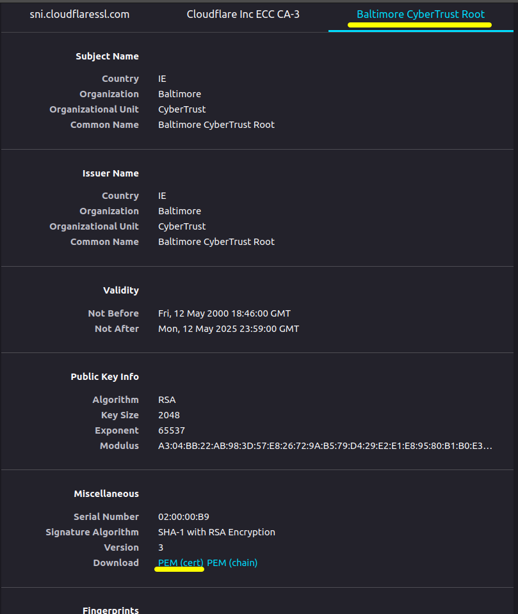
Task: Click the Issuer Name section heading
Action: [x=110, y=173]
